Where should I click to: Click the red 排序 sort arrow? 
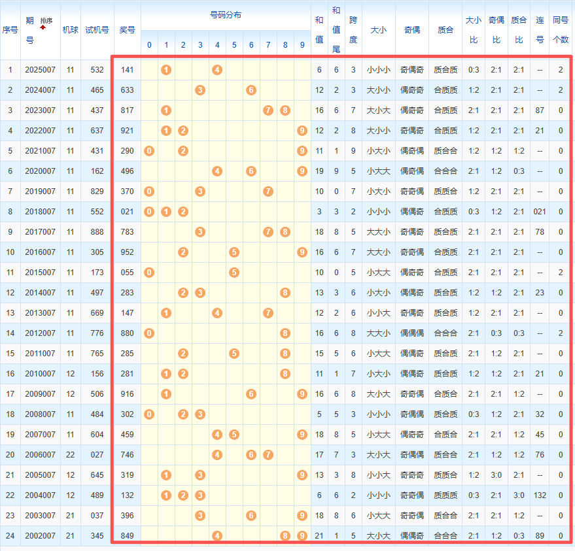43,28
